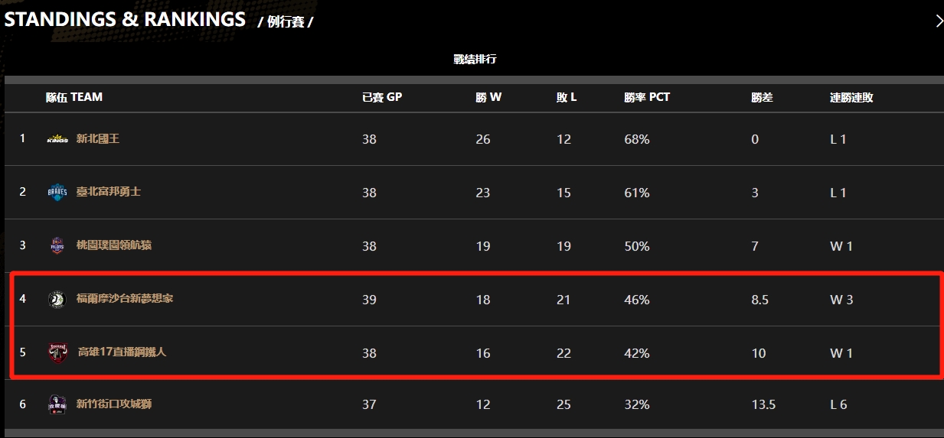Click the 勝率 PCT column header
The image size is (944, 438).
(x=646, y=97)
